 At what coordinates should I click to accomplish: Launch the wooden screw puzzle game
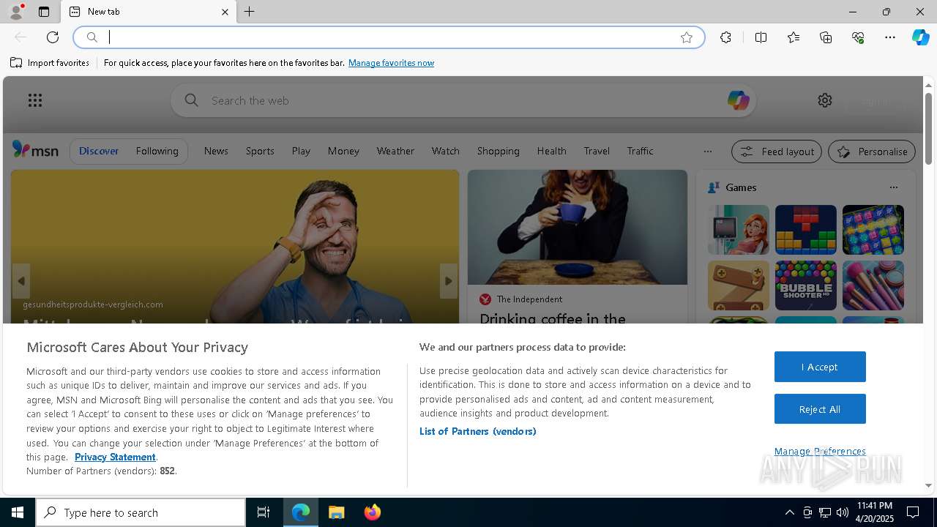pyautogui.click(x=739, y=285)
